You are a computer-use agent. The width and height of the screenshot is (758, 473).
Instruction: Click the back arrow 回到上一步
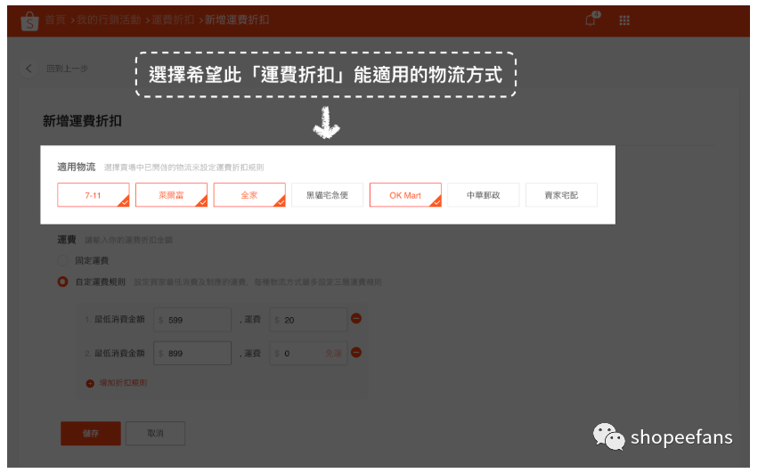29,69
